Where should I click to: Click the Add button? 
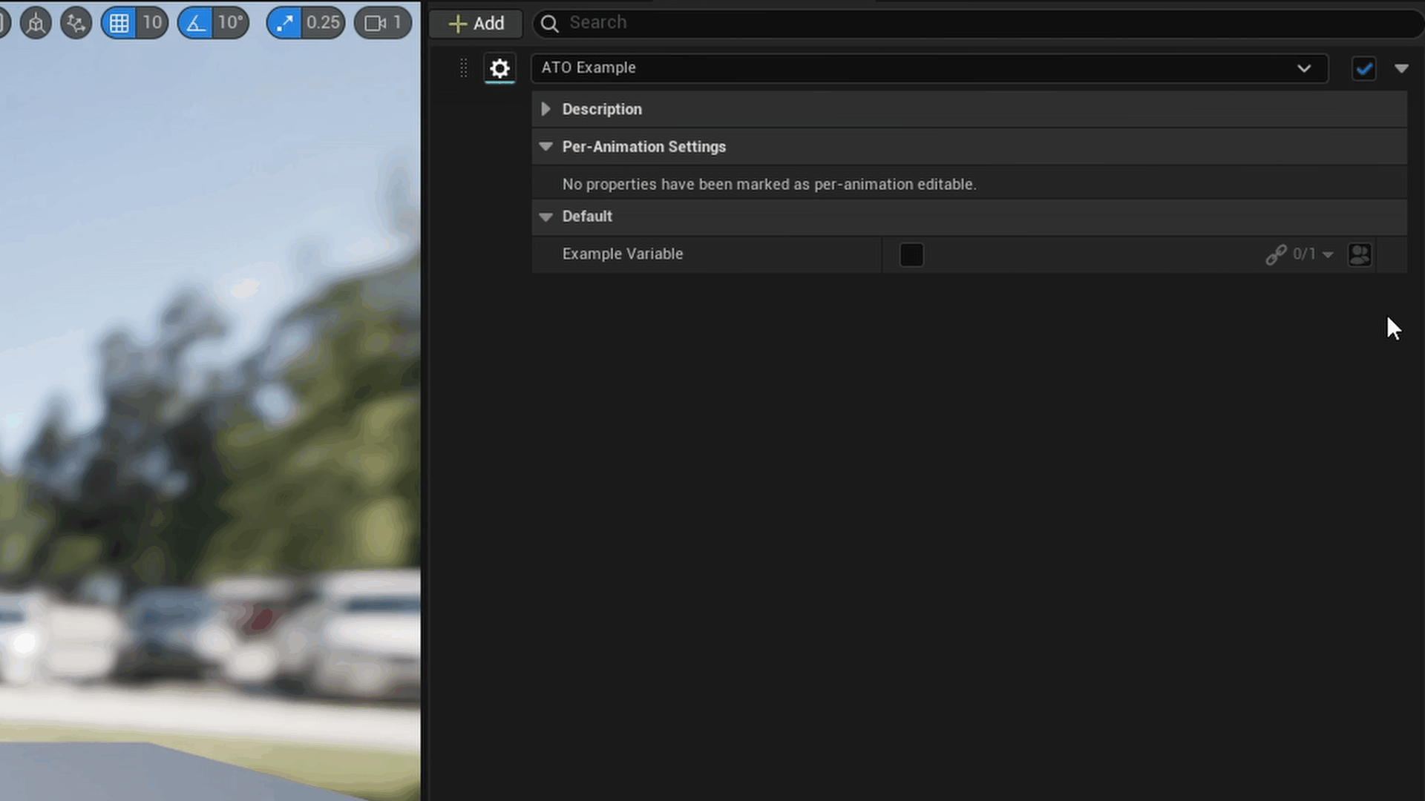476,23
